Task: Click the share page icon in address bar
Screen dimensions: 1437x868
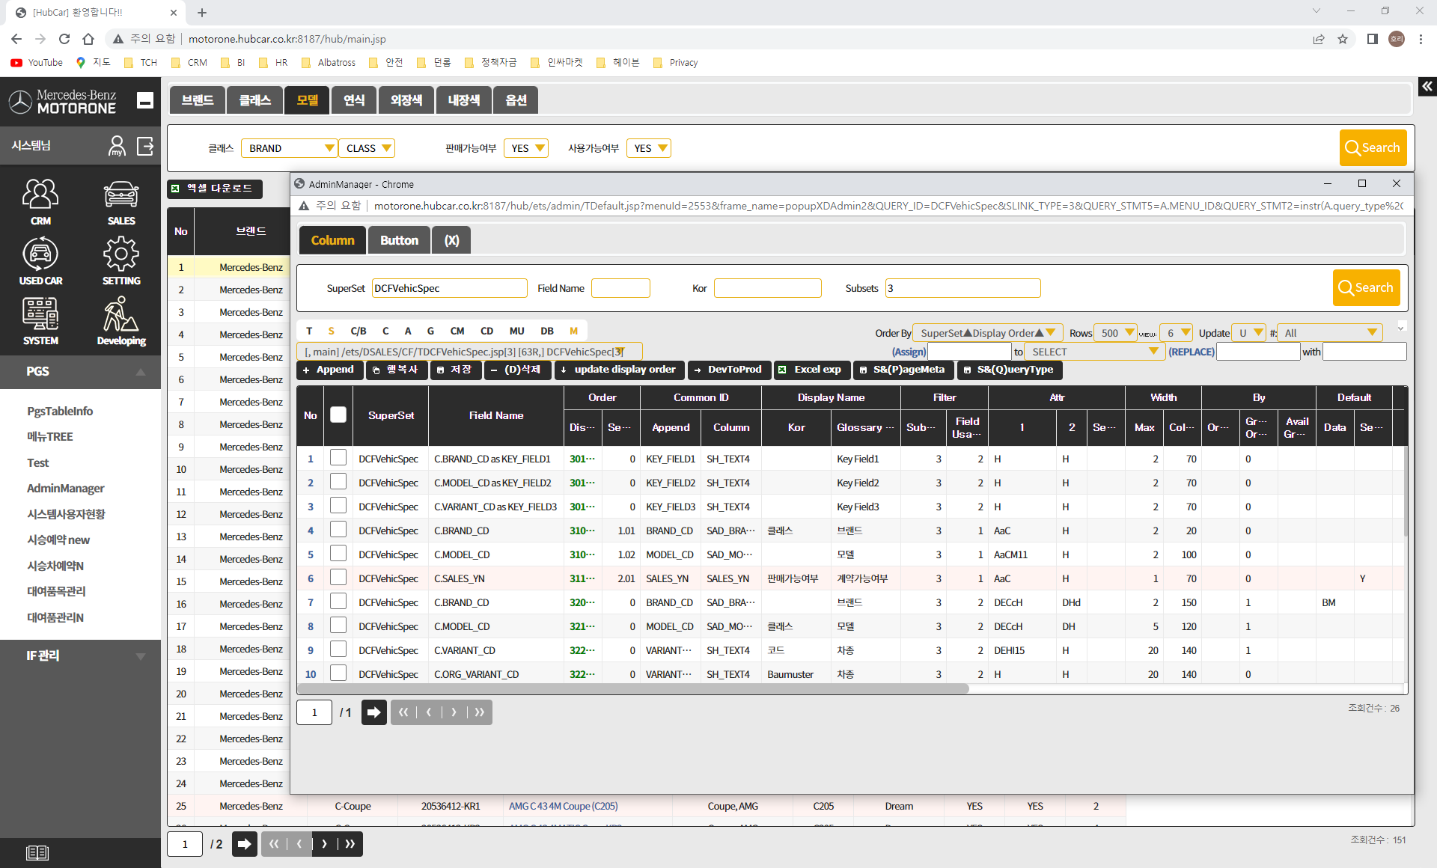Action: point(1319,39)
